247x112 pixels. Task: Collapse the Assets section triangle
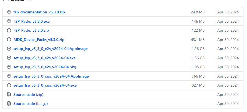[x=4, y=0]
